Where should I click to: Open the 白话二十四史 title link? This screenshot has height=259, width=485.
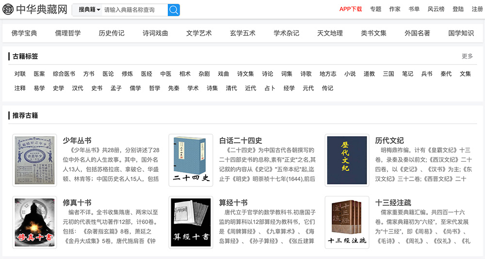click(x=241, y=140)
